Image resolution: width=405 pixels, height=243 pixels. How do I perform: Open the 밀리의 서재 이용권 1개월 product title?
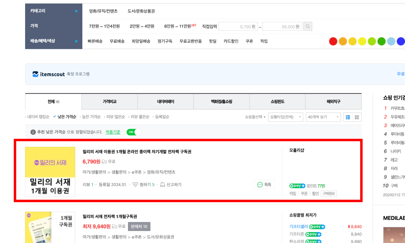pos(137,152)
